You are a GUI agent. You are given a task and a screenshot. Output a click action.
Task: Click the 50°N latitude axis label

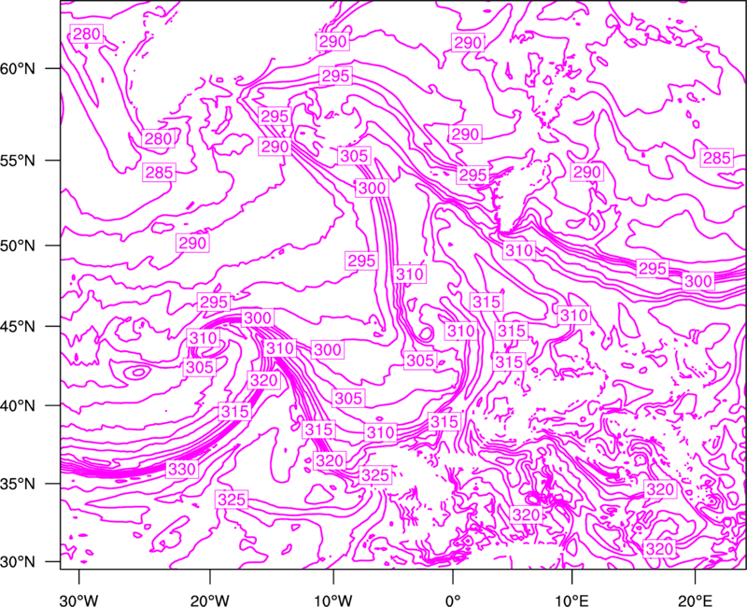(x=18, y=246)
